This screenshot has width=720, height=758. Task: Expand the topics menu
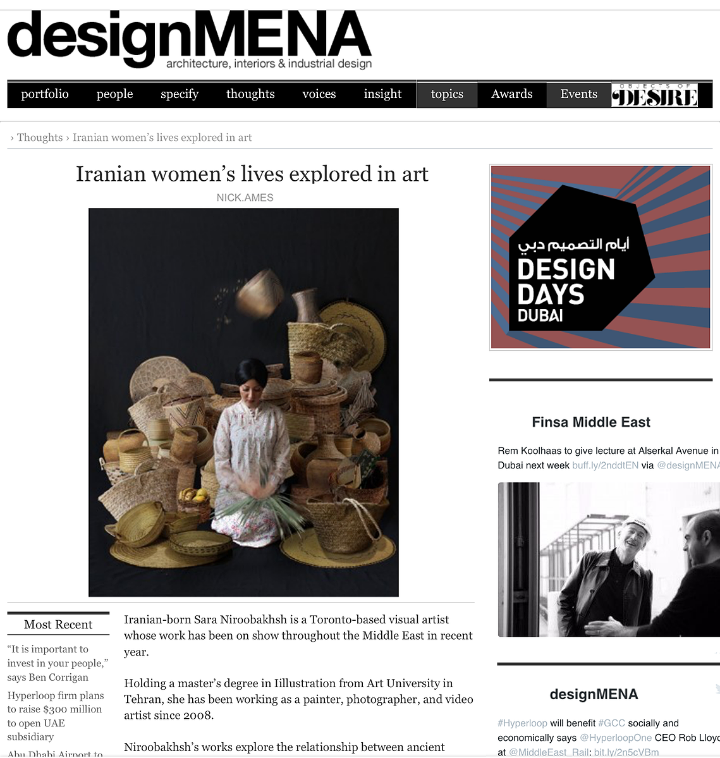(x=447, y=94)
